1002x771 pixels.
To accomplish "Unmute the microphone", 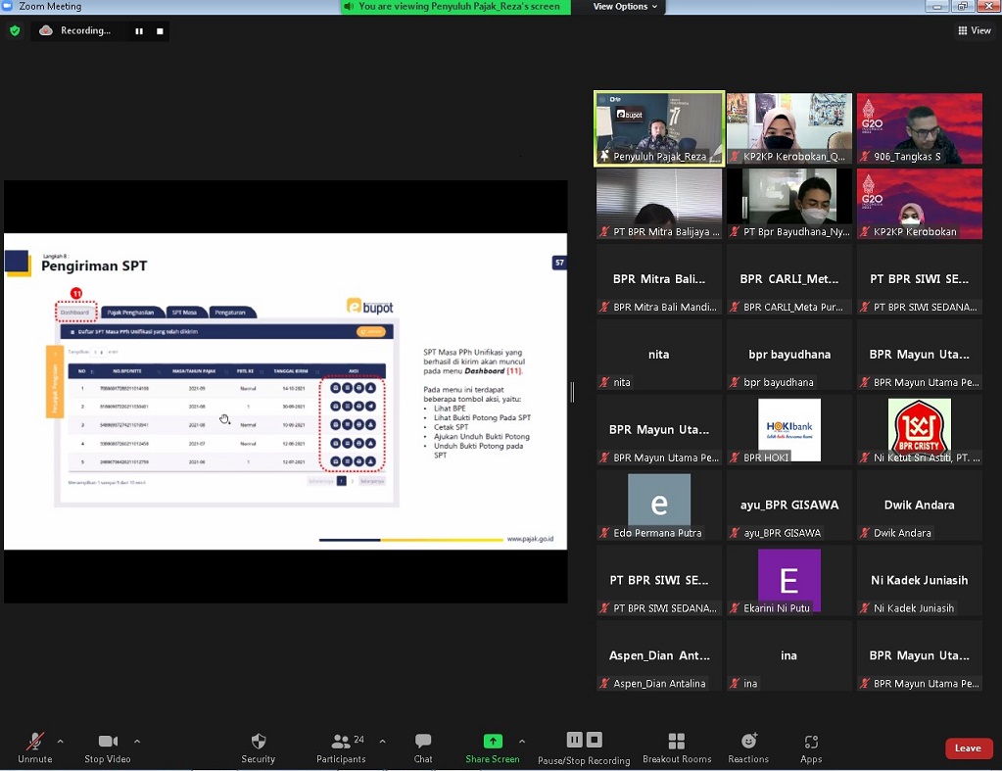I will click(x=34, y=742).
